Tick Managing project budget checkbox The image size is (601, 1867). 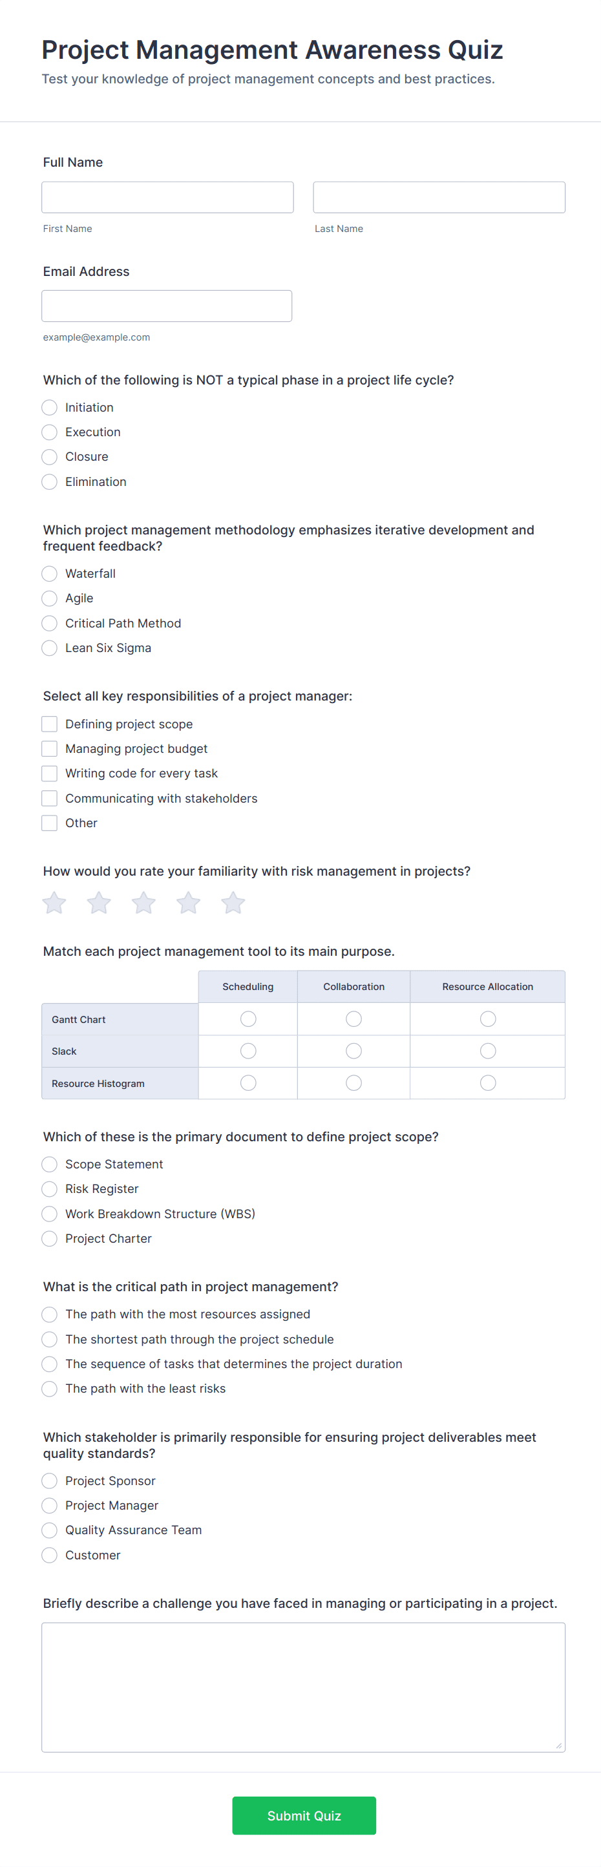tap(49, 749)
